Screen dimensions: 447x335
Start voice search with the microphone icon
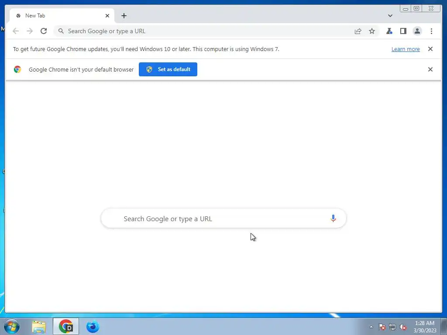coord(333,219)
